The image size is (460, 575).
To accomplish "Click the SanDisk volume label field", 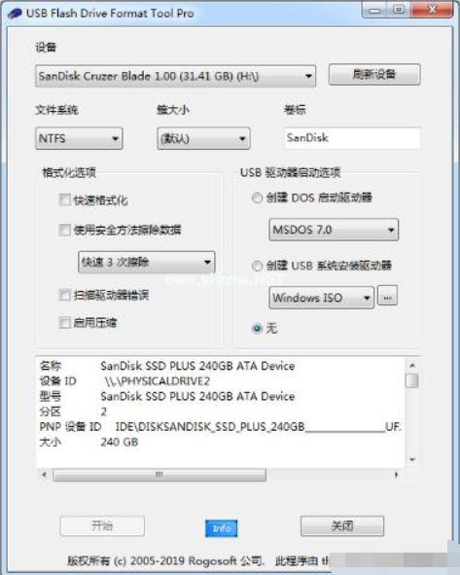I will (352, 138).
